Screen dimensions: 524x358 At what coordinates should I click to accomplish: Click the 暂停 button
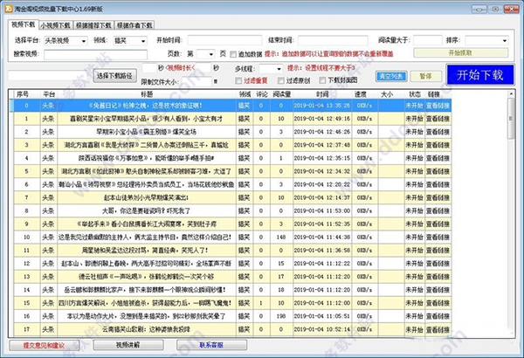(x=425, y=76)
